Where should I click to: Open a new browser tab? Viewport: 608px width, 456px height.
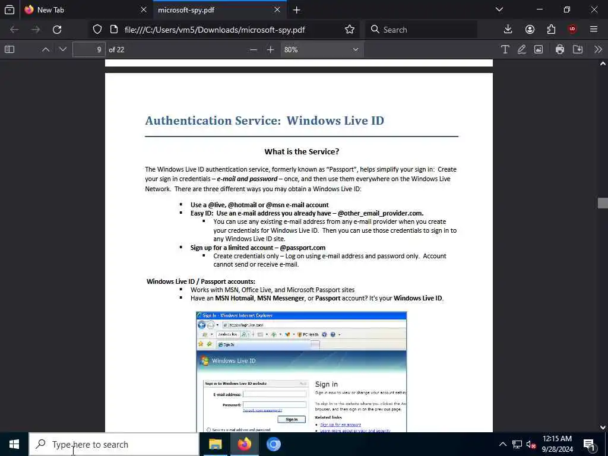[297, 9]
